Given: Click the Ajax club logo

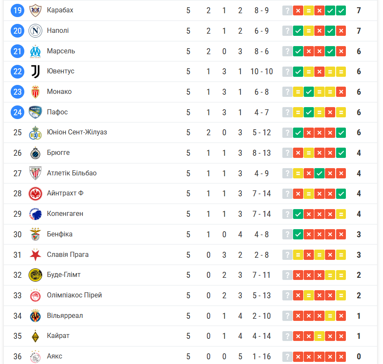Looking at the screenshot, I should pos(35,356).
